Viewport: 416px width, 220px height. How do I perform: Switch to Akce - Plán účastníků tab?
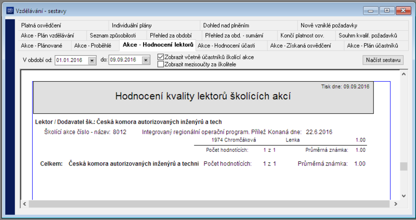(x=376, y=46)
